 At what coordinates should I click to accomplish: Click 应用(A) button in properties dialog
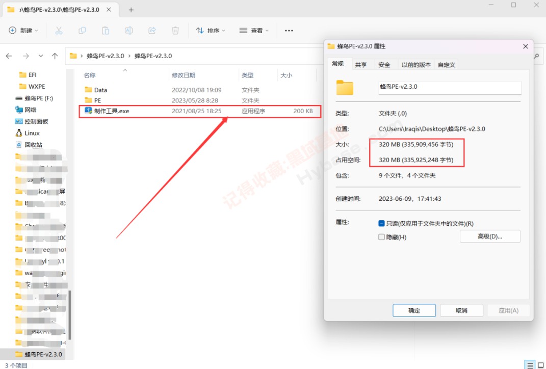pos(508,310)
